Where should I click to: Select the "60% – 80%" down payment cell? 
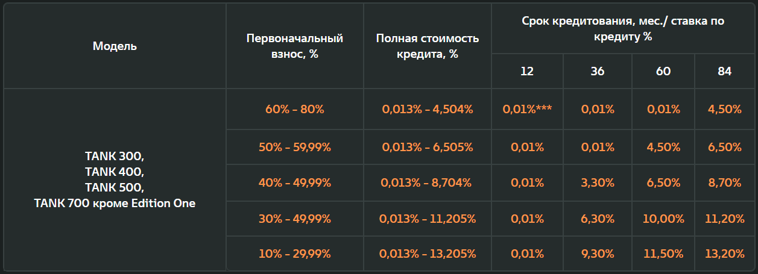tap(295, 110)
